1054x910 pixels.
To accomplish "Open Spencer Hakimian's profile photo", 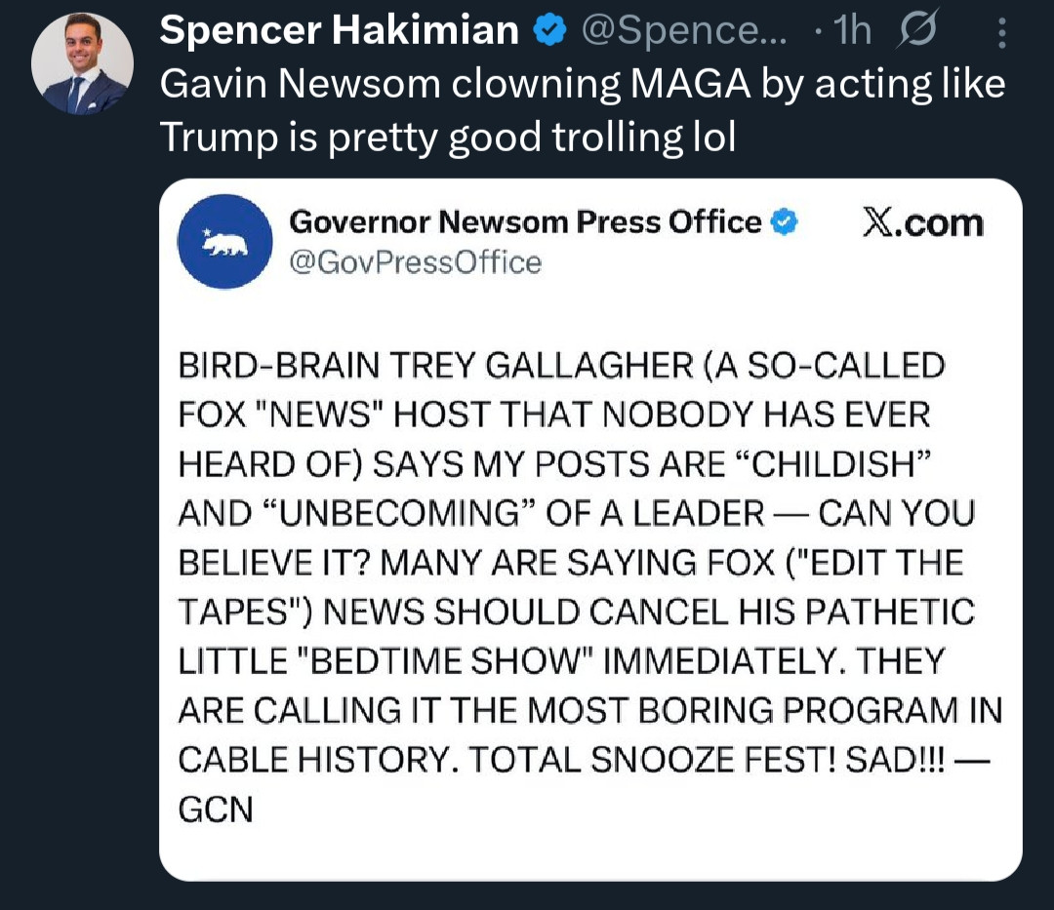I will [x=82, y=63].
